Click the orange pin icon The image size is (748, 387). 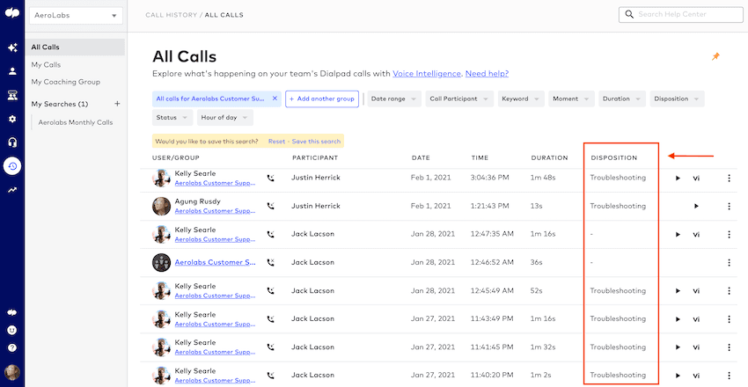click(x=715, y=56)
